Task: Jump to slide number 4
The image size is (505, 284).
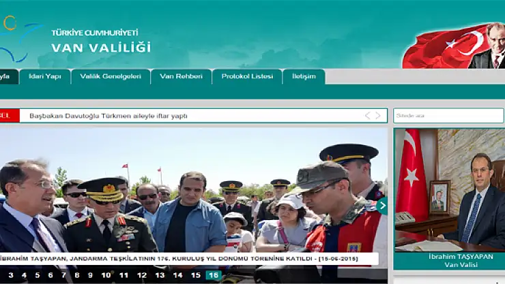Action: tap(24, 275)
